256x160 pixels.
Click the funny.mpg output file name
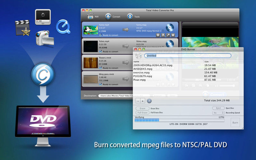pyautogui.click(x=141, y=25)
